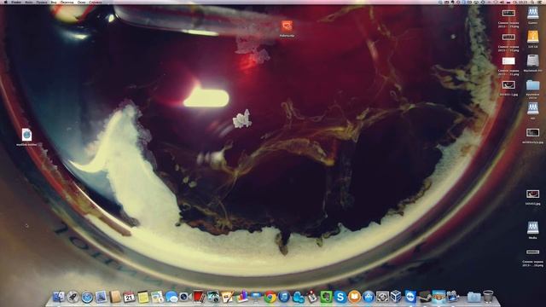Launch Launchpad rocket icon in Dock

click(73, 297)
